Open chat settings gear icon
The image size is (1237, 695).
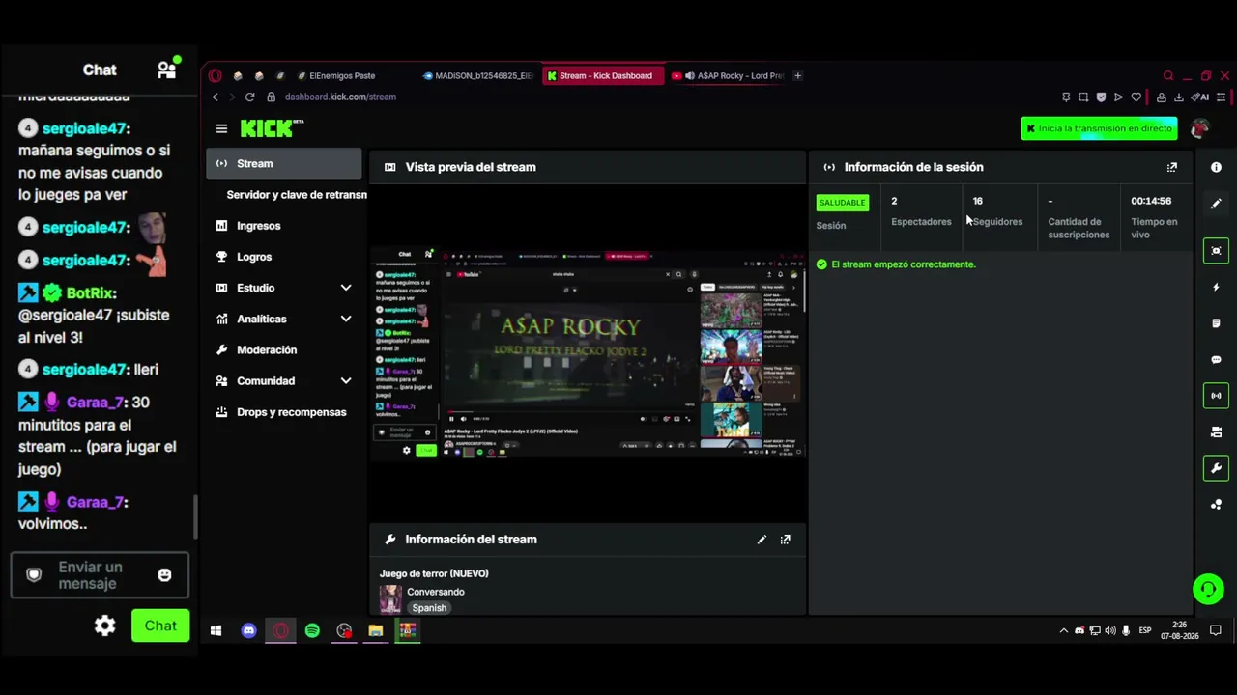click(104, 625)
